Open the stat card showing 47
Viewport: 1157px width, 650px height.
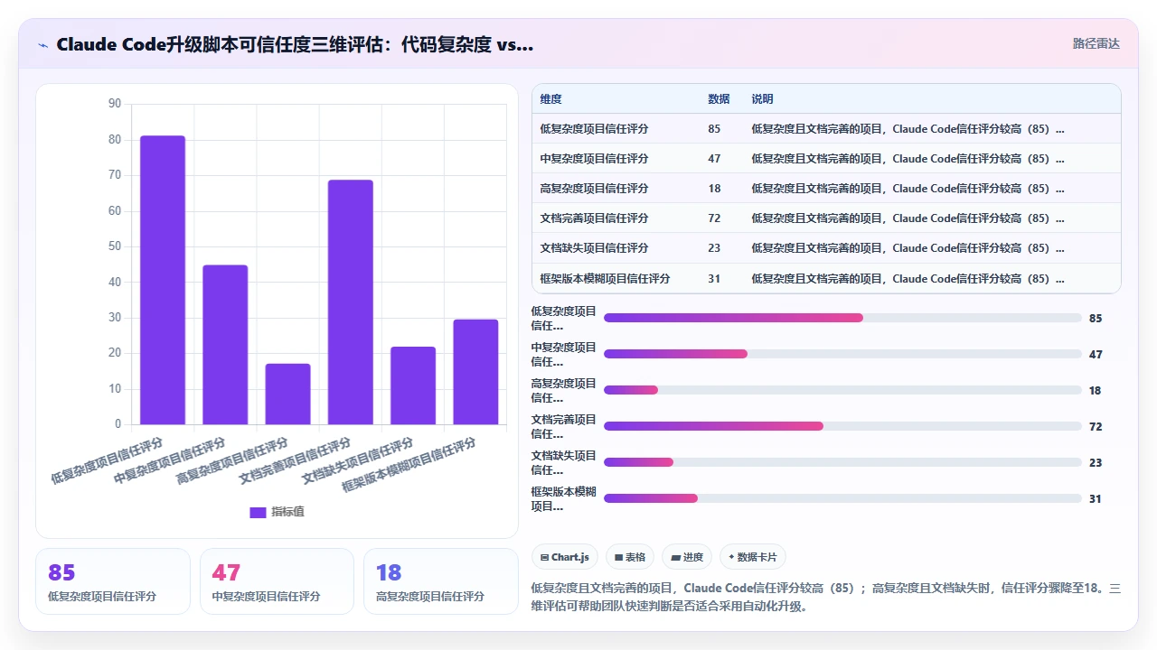[x=277, y=581]
